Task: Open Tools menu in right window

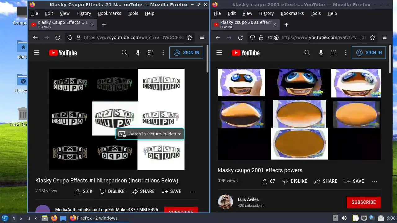Action: pyautogui.click(x=315, y=13)
